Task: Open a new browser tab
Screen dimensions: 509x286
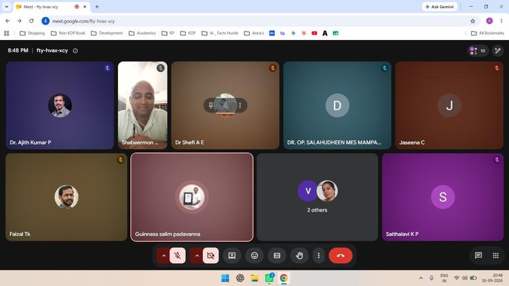Action: click(97, 7)
